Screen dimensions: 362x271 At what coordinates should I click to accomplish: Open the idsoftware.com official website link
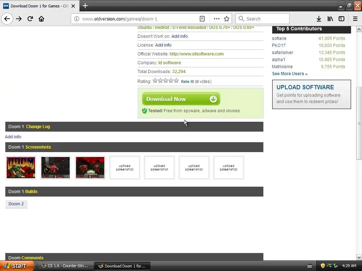tap(197, 54)
